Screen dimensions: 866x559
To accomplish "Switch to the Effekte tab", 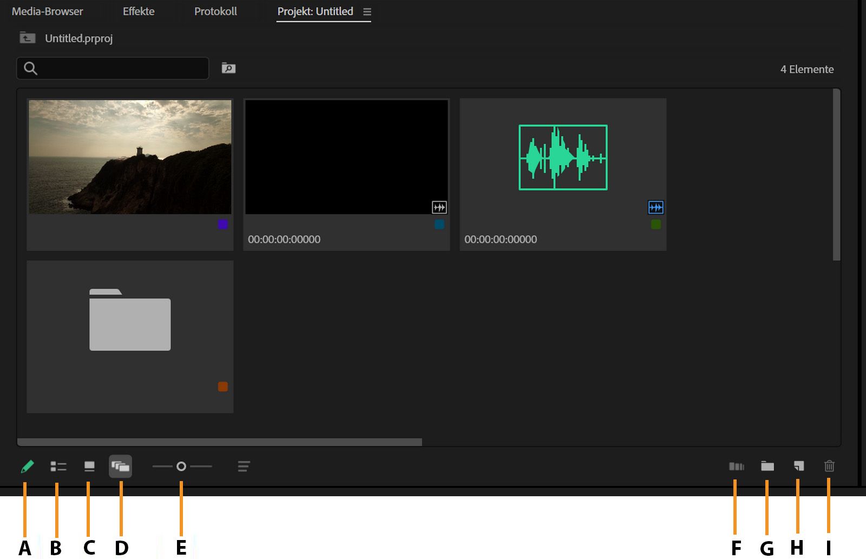I will (x=139, y=11).
